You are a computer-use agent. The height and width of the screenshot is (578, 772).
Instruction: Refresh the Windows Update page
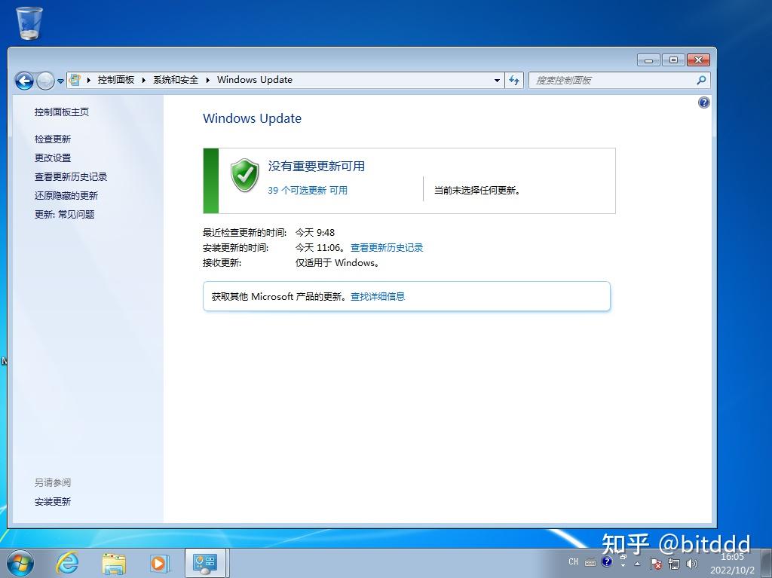[514, 80]
